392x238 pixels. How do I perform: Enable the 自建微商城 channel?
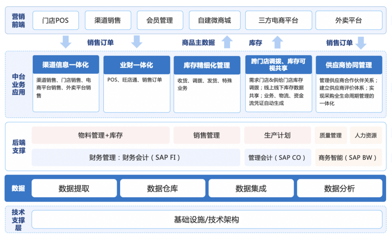[x=215, y=20]
